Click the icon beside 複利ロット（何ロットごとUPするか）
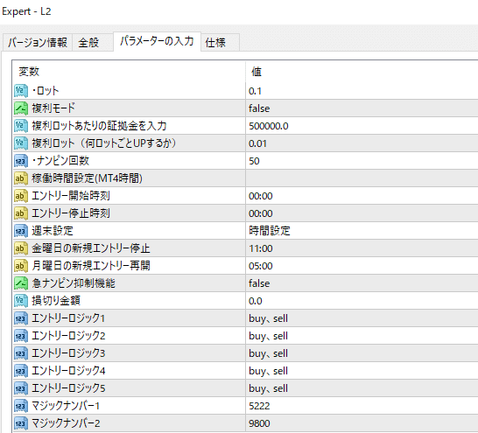 [x=21, y=143]
